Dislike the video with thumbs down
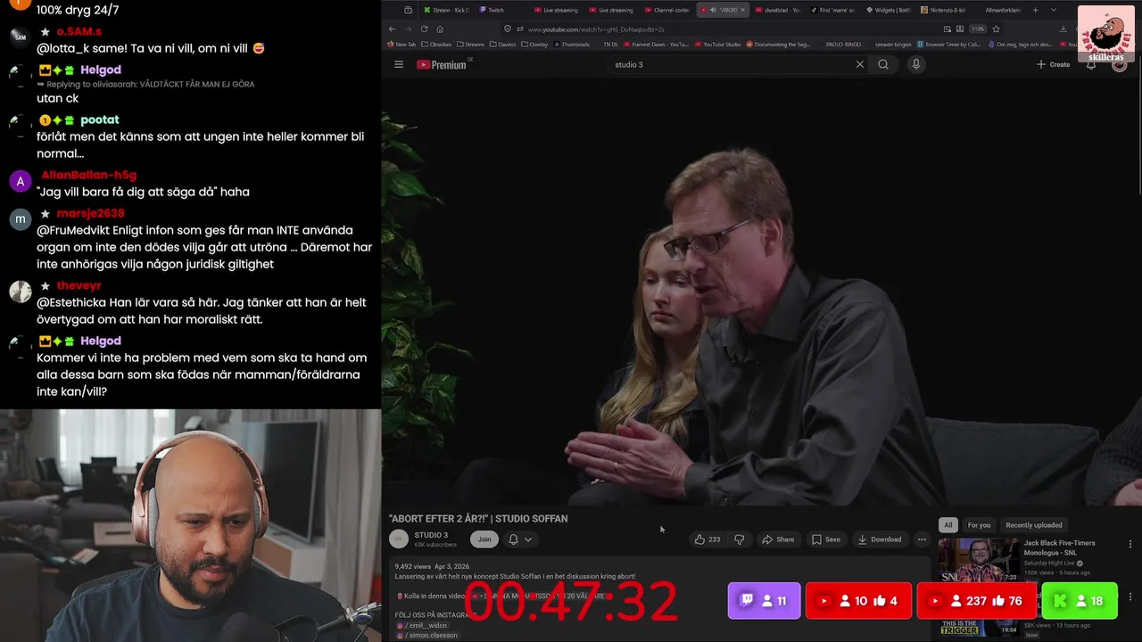This screenshot has width=1142, height=642. 739,539
